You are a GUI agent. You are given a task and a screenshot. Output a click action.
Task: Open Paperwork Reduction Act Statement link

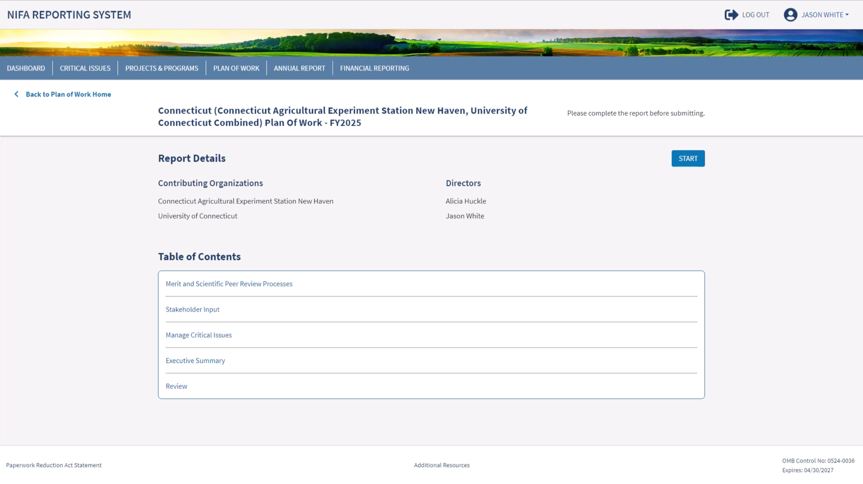click(x=54, y=465)
